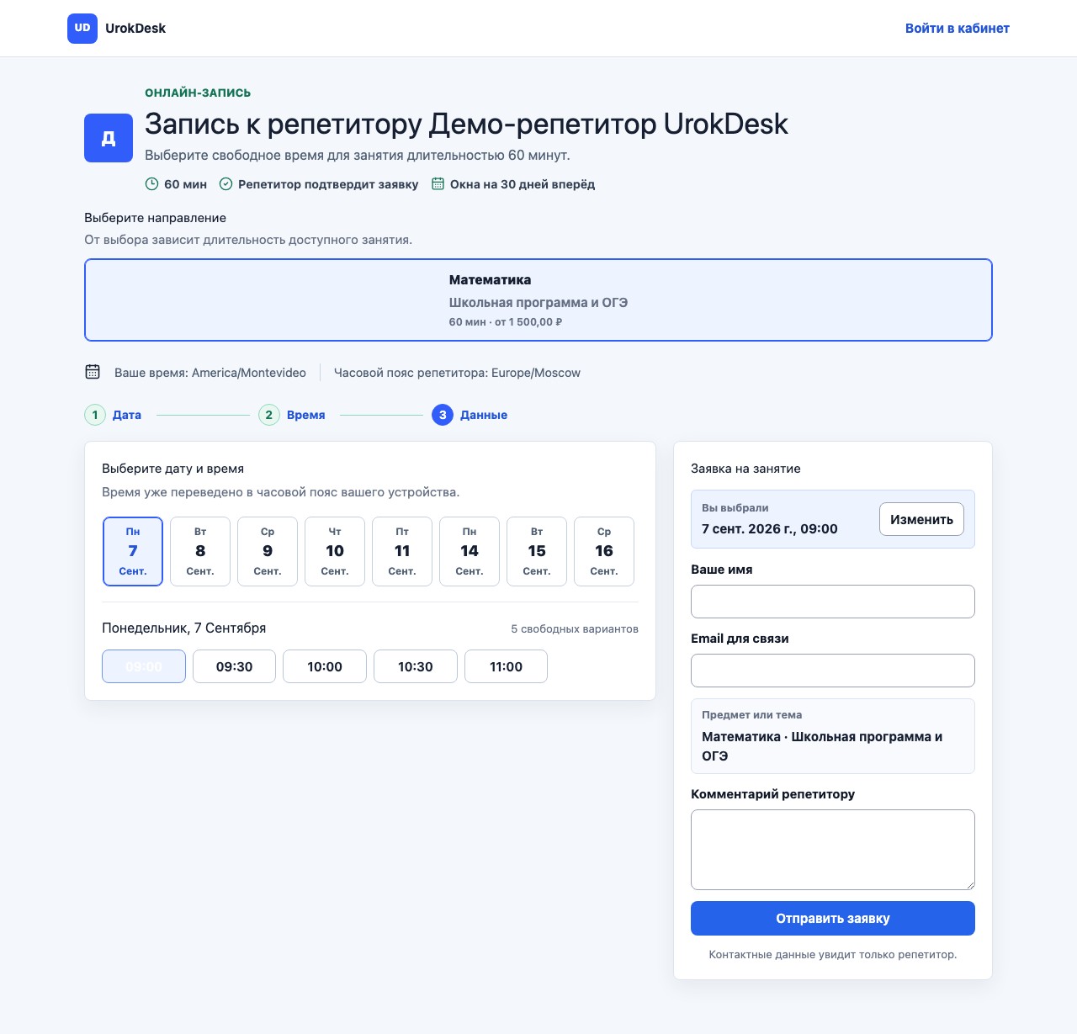Select date Пн 7 Сент.
This screenshot has width=1077, height=1034.
pos(133,551)
